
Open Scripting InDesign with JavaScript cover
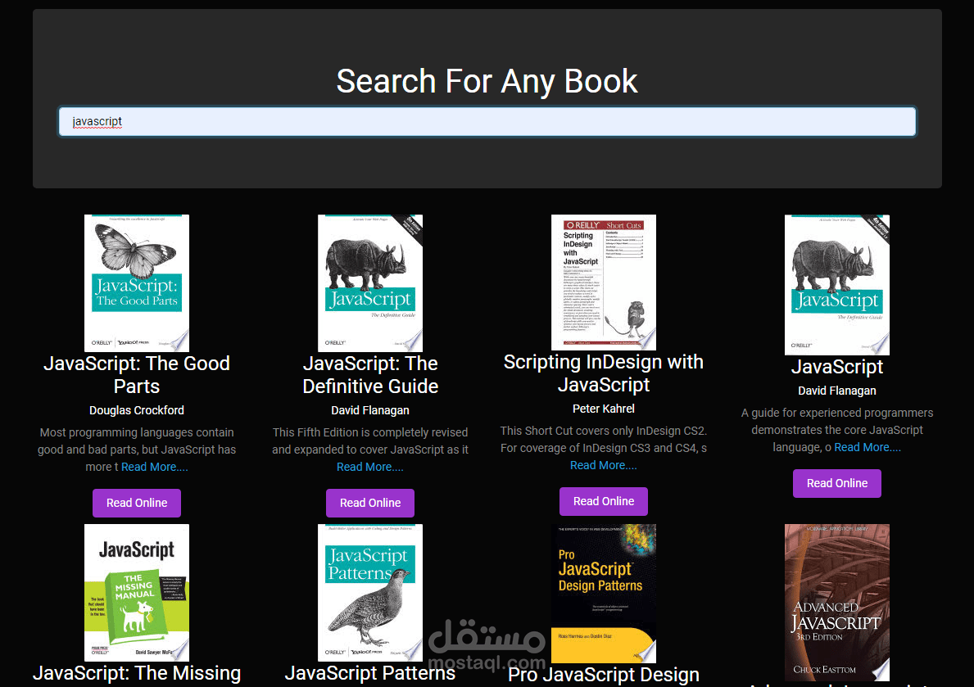(x=604, y=282)
